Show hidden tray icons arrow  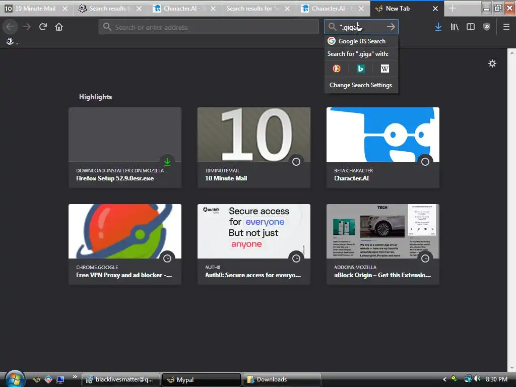click(444, 379)
